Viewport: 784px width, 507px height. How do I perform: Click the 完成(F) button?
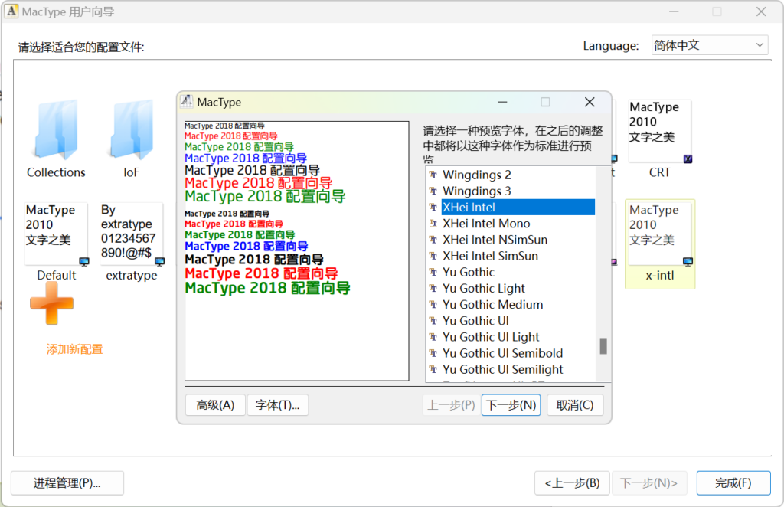point(733,483)
